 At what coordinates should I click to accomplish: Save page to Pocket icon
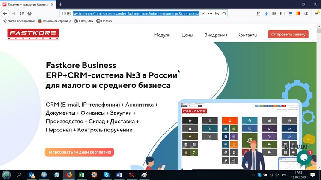(217, 14)
